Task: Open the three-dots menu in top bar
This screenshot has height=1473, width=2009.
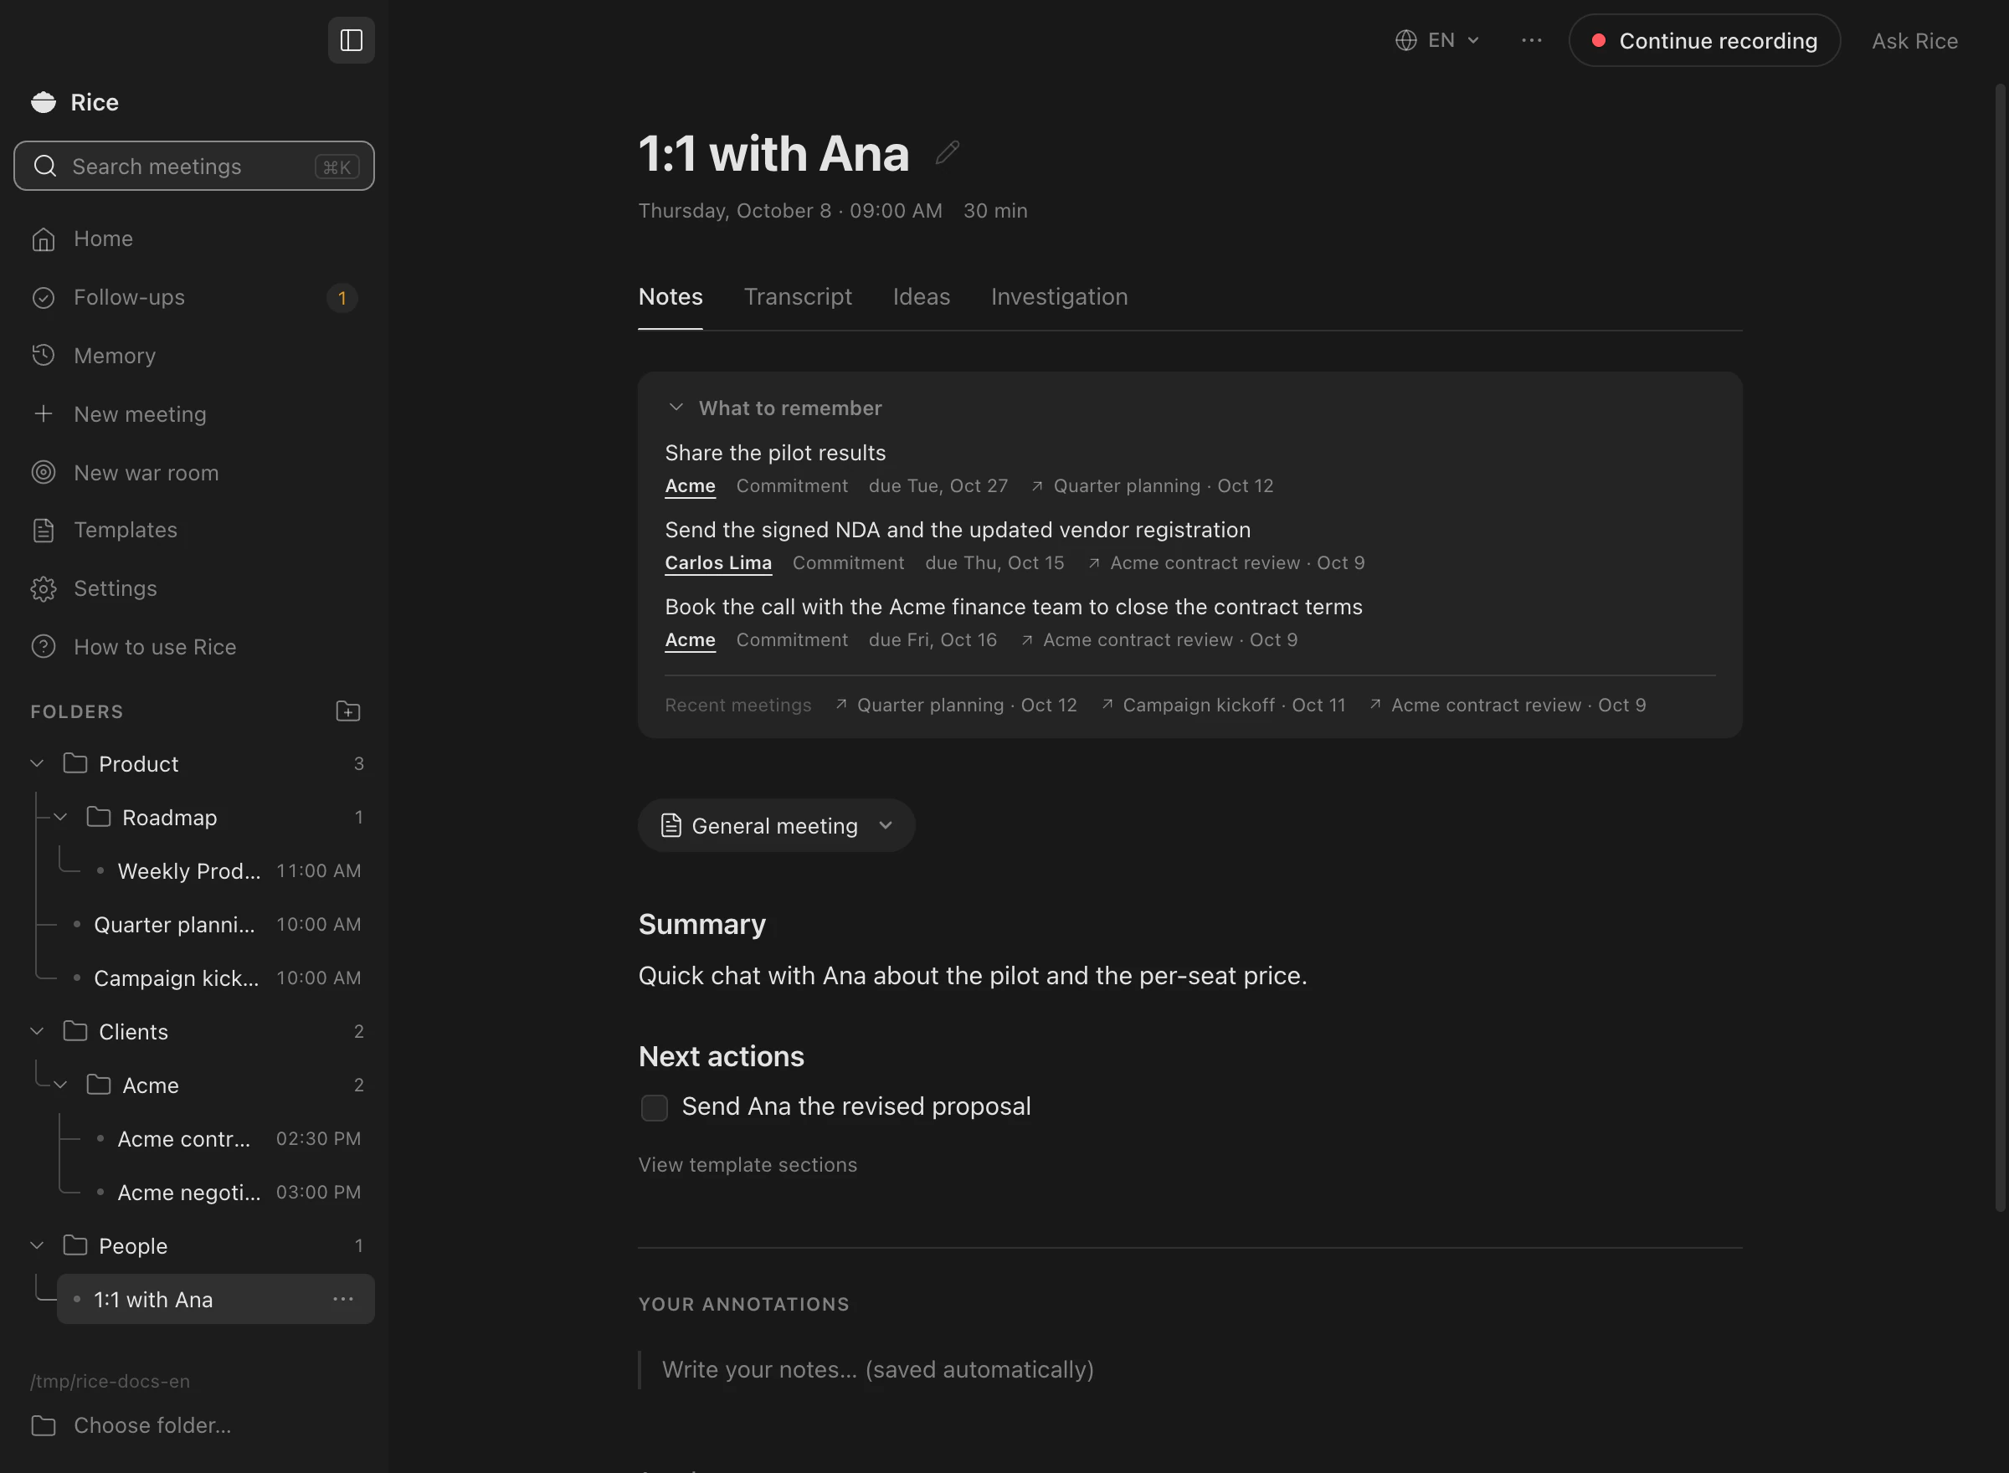Action: (x=1531, y=40)
